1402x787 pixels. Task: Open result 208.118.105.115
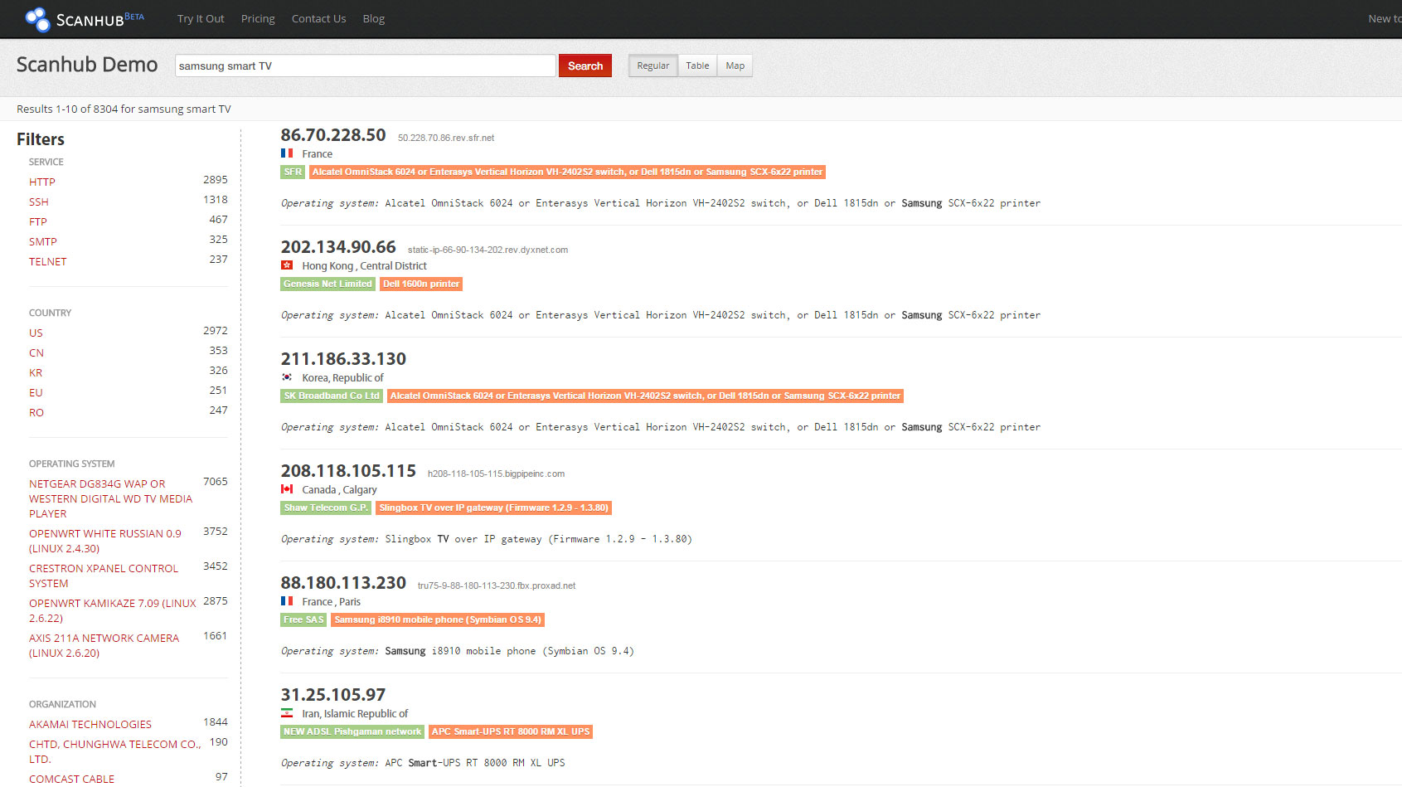(348, 471)
